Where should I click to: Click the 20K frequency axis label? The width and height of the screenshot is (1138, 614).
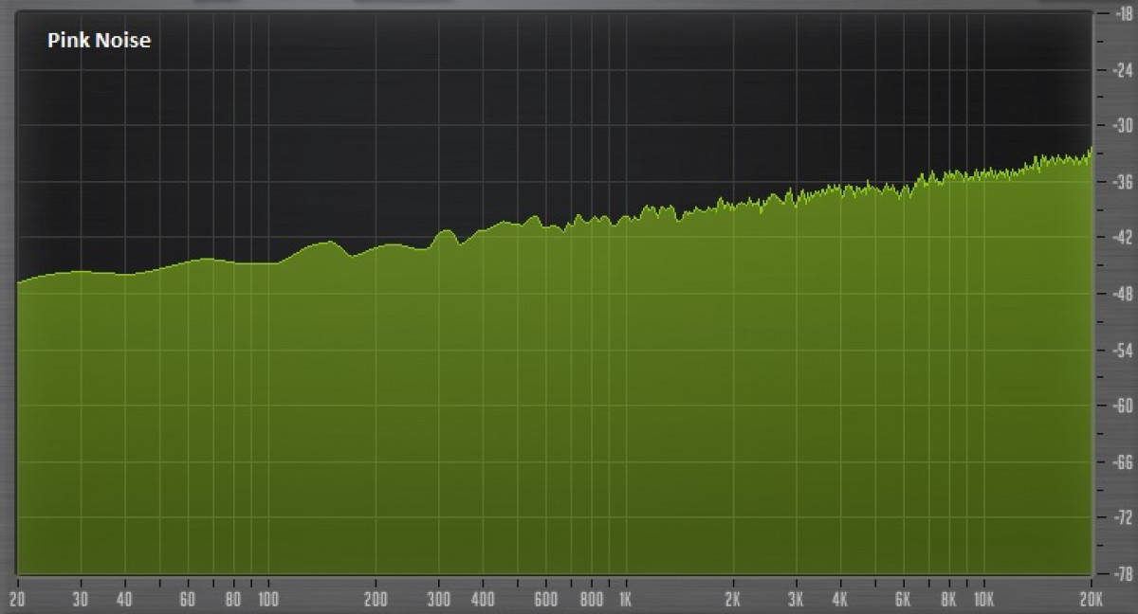point(1091,599)
